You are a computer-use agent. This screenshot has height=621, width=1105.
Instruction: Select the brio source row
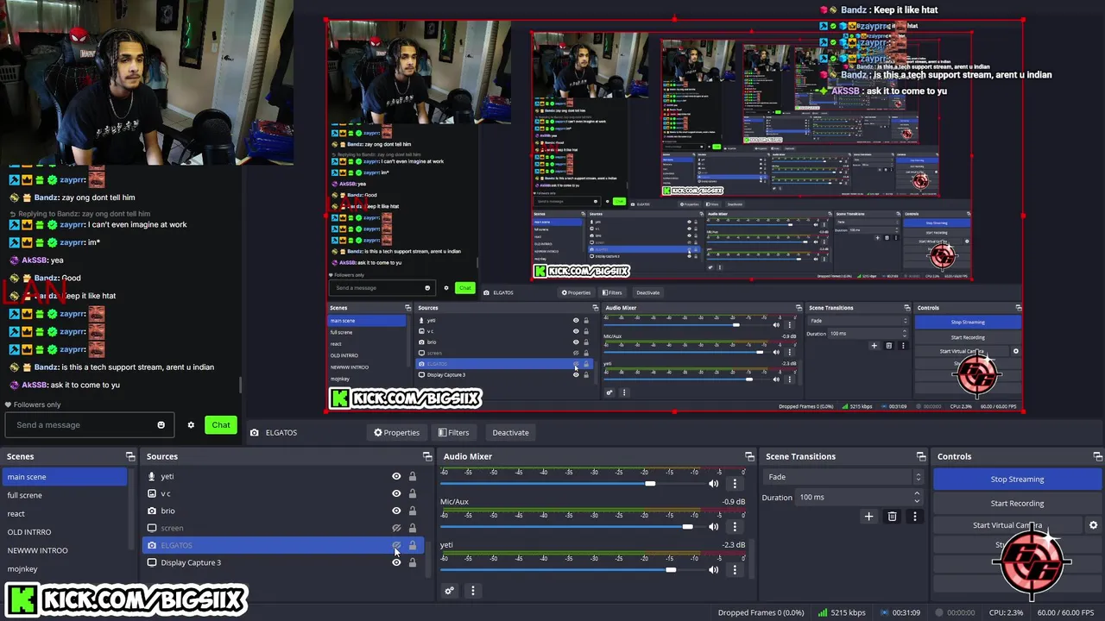(x=285, y=511)
